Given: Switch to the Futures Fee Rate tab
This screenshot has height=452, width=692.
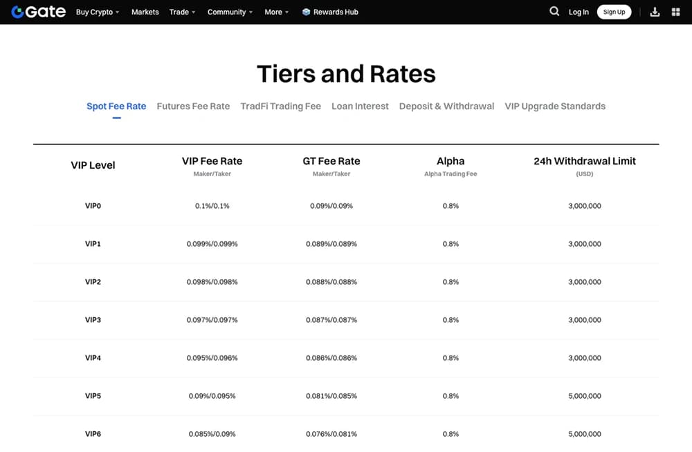Looking at the screenshot, I should click(x=193, y=106).
